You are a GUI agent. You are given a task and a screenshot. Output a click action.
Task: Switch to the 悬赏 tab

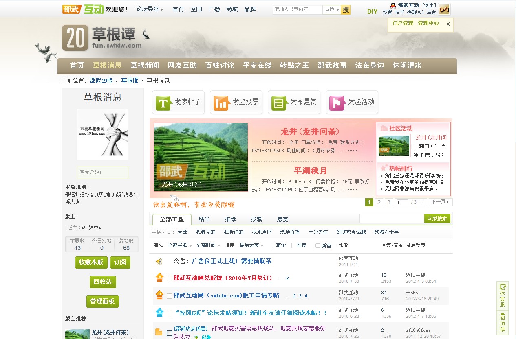tap(282, 219)
